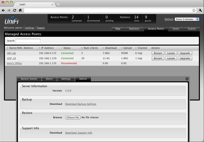Open Jerry's Office access point link
Screen dimensions: 204x142
tap(14, 63)
